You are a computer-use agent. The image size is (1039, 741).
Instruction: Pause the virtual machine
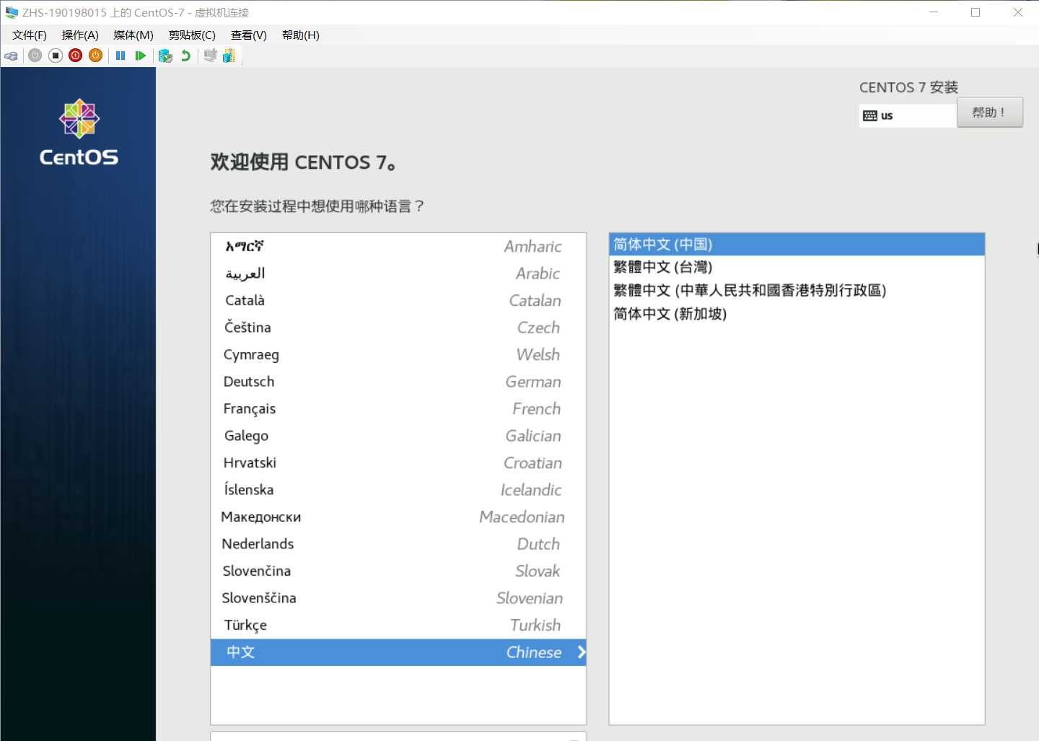point(120,56)
